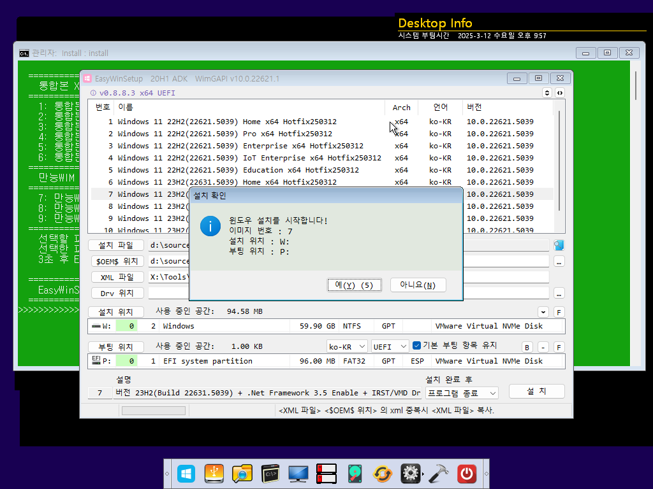Screen dimensions: 653x489
Task: Click the blue icon beside the install file path
Action: (559, 245)
